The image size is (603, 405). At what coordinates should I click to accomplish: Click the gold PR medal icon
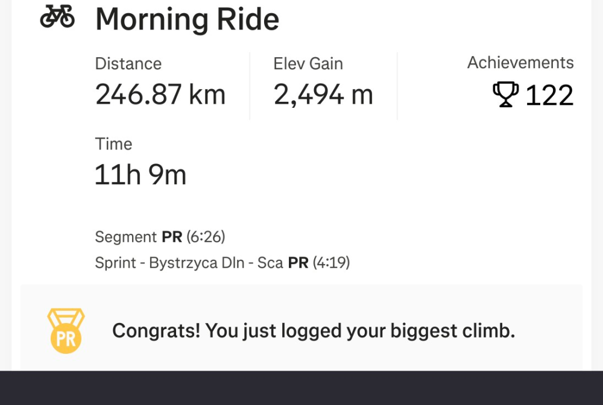click(66, 331)
